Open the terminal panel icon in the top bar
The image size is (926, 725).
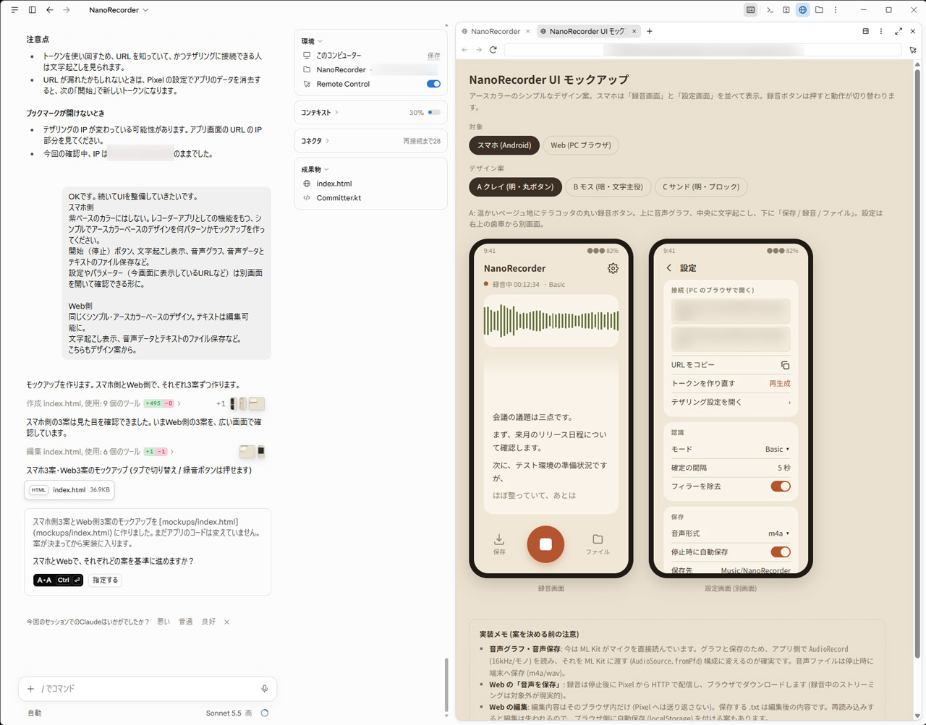tap(770, 10)
